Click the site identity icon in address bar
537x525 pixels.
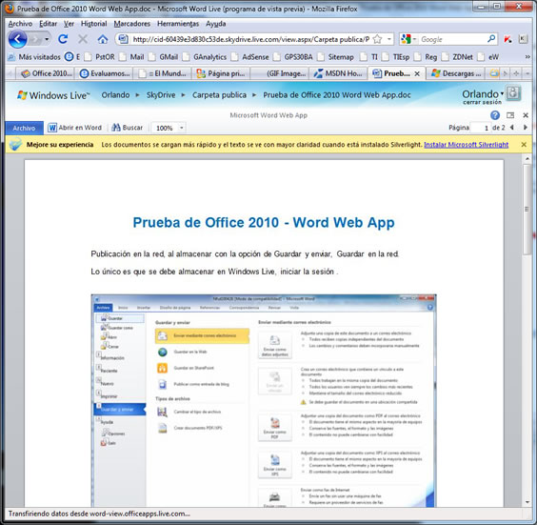tap(123, 39)
